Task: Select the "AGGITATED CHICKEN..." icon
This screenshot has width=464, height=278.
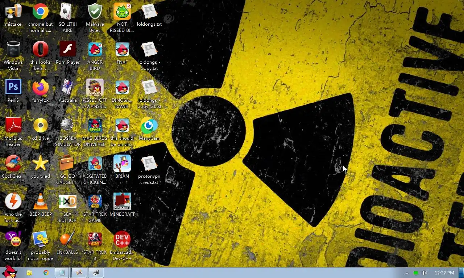Action: click(x=95, y=170)
